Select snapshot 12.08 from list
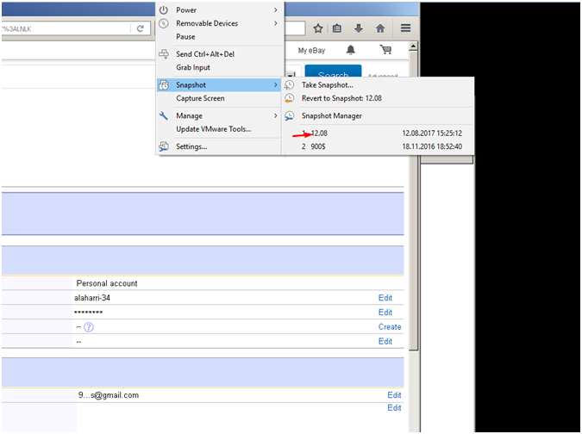The height and width of the screenshot is (434, 582). click(378, 133)
